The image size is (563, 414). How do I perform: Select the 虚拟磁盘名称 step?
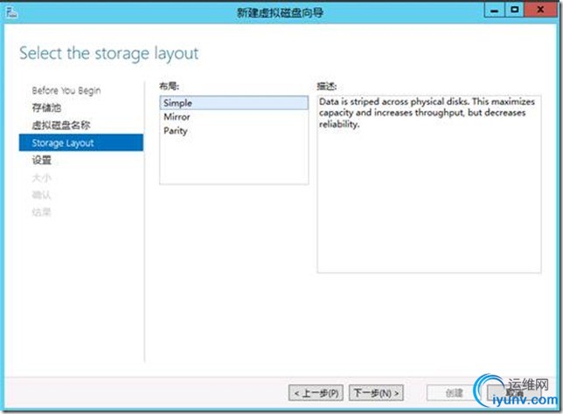point(61,125)
